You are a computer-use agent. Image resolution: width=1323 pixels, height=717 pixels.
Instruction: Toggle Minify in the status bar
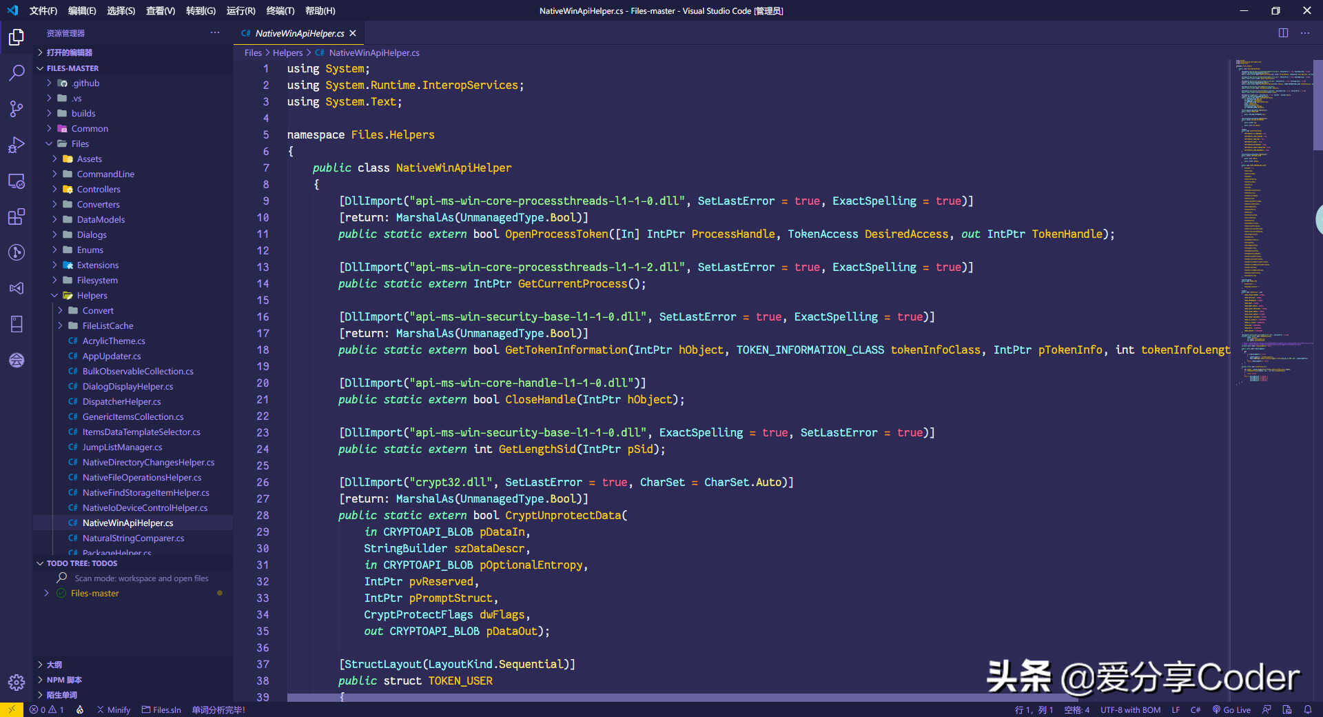point(114,709)
